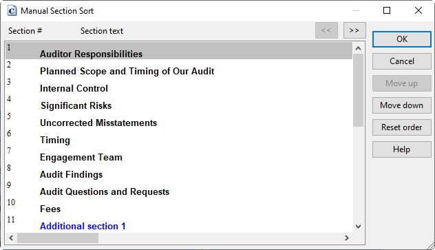Click the vertical scrollbar thumb
The width and height of the screenshot is (435, 250).
358,90
